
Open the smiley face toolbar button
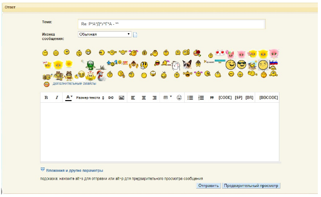click(x=179, y=97)
